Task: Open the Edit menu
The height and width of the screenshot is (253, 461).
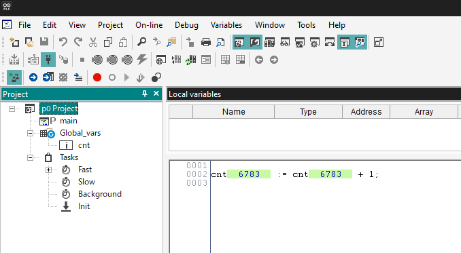Action: tap(50, 25)
